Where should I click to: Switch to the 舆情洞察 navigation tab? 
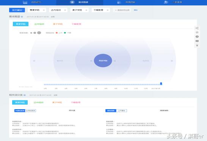pyautogui.click(x=127, y=2)
